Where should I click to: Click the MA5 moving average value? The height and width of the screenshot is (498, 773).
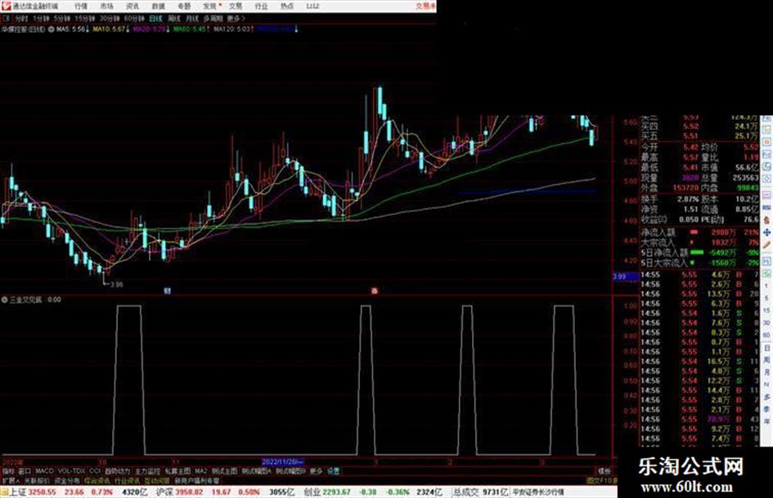(x=72, y=29)
